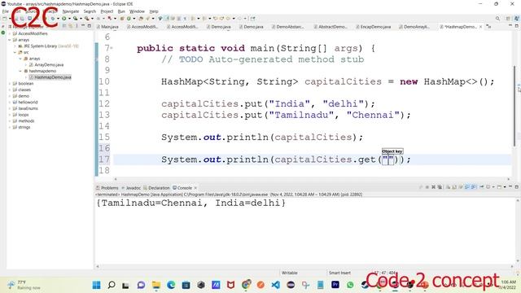521x293 pixels.
Task: Switch to the Main.java editor tab
Action: (x=107, y=27)
